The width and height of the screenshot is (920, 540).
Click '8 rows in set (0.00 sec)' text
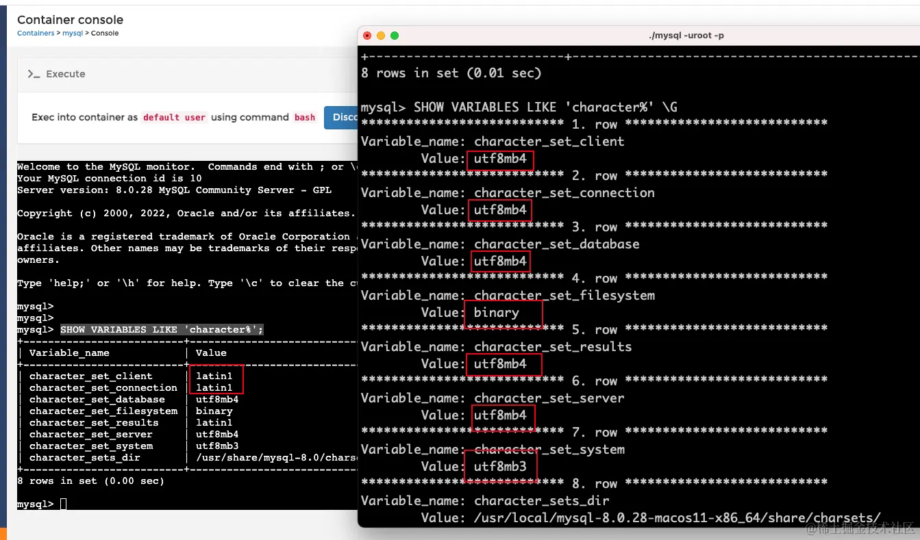[90, 481]
